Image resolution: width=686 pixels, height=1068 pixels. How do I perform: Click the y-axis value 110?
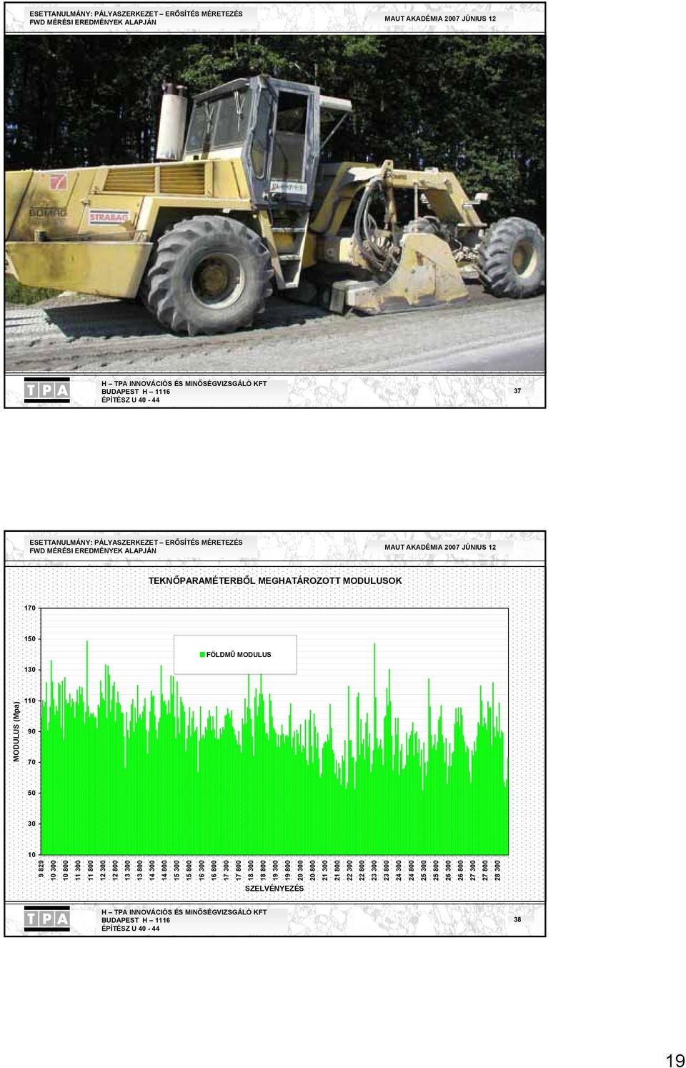(x=29, y=701)
